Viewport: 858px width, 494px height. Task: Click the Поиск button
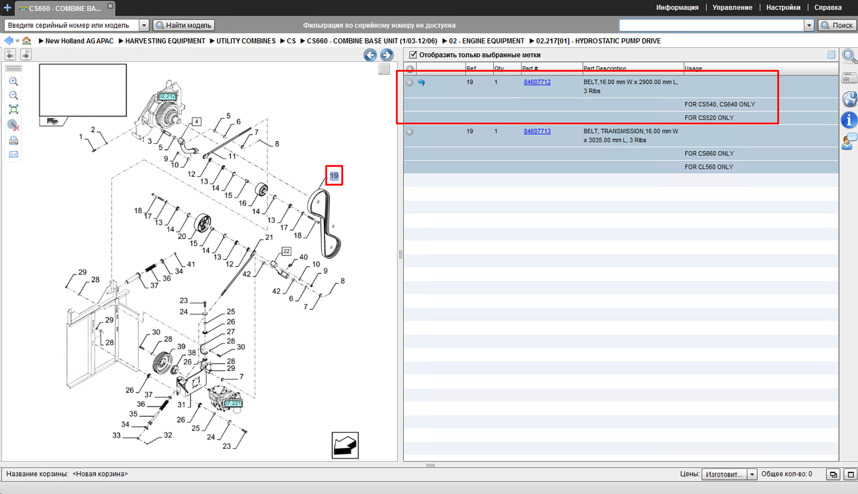[x=837, y=25]
